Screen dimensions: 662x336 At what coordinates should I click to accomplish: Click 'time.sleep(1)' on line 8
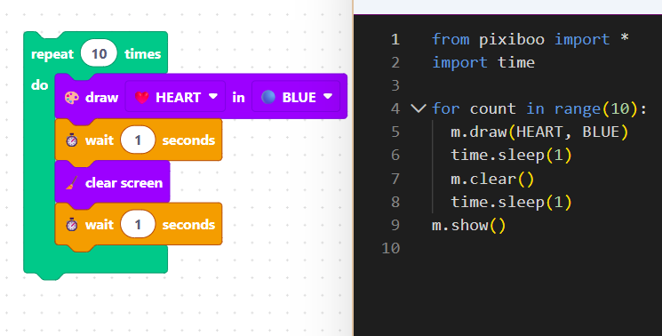pos(511,202)
